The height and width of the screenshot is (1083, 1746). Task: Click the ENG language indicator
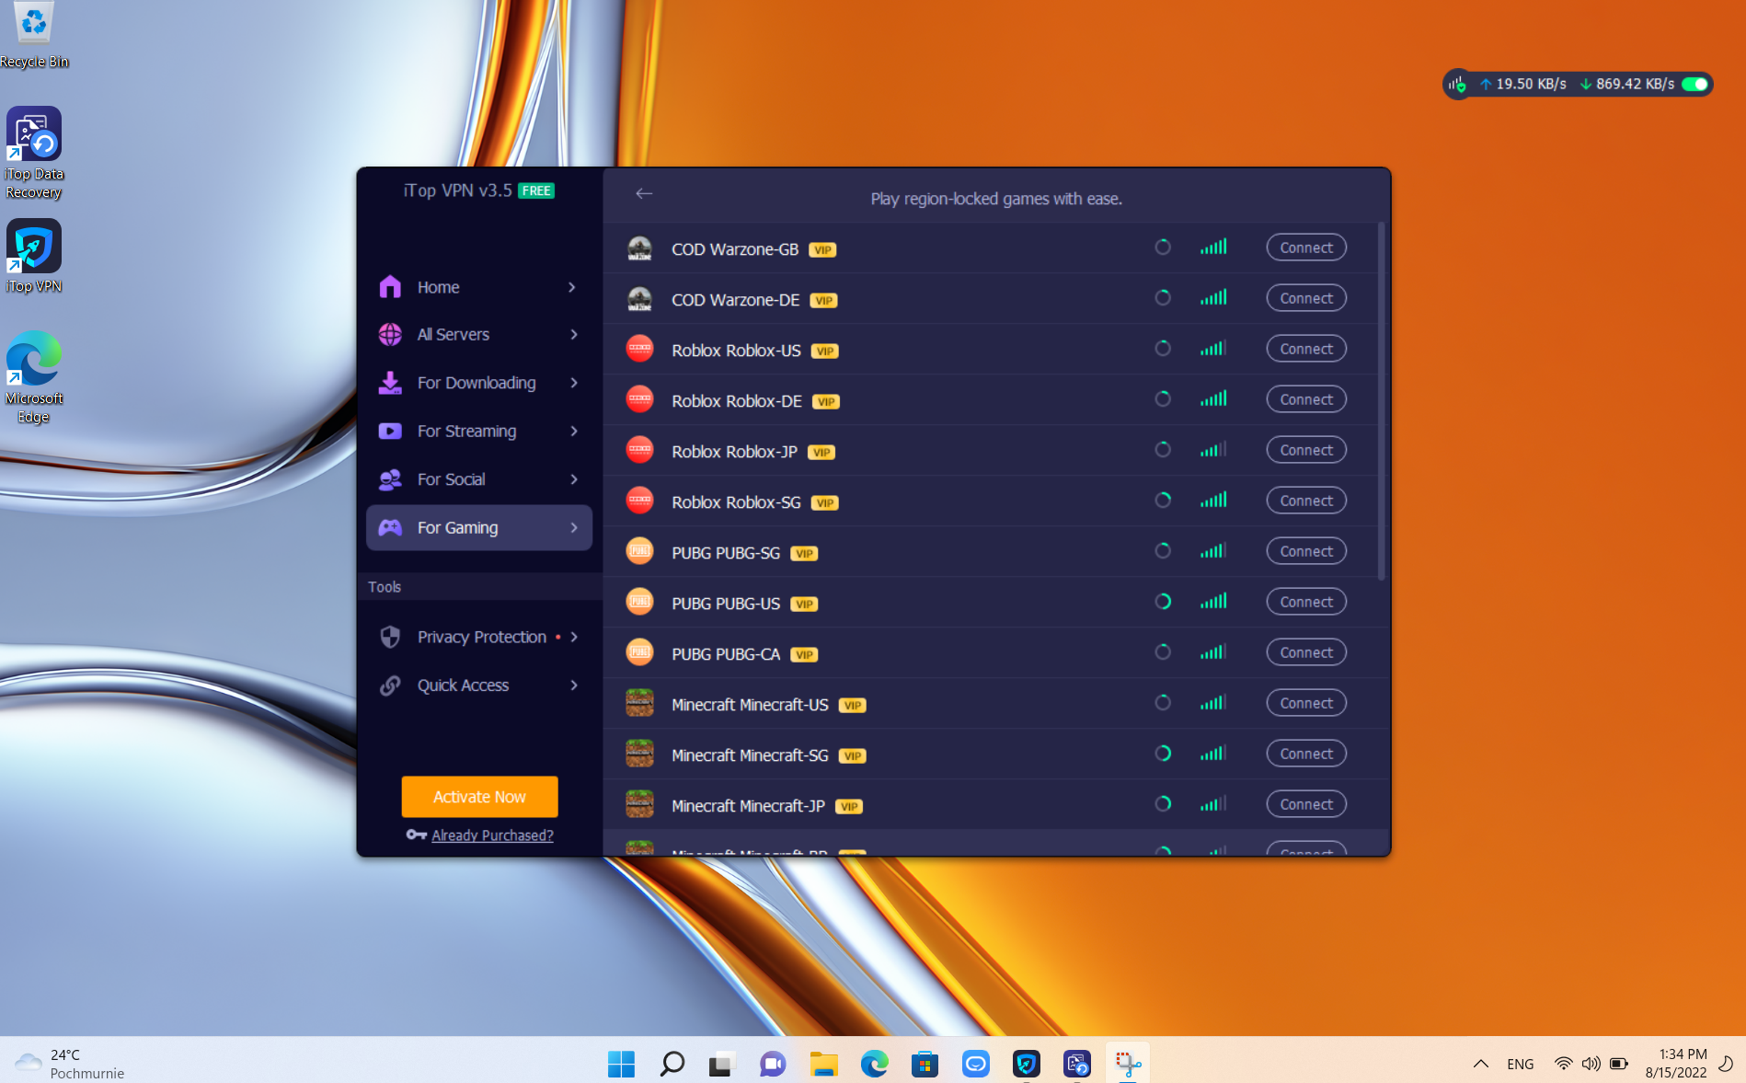click(x=1521, y=1065)
